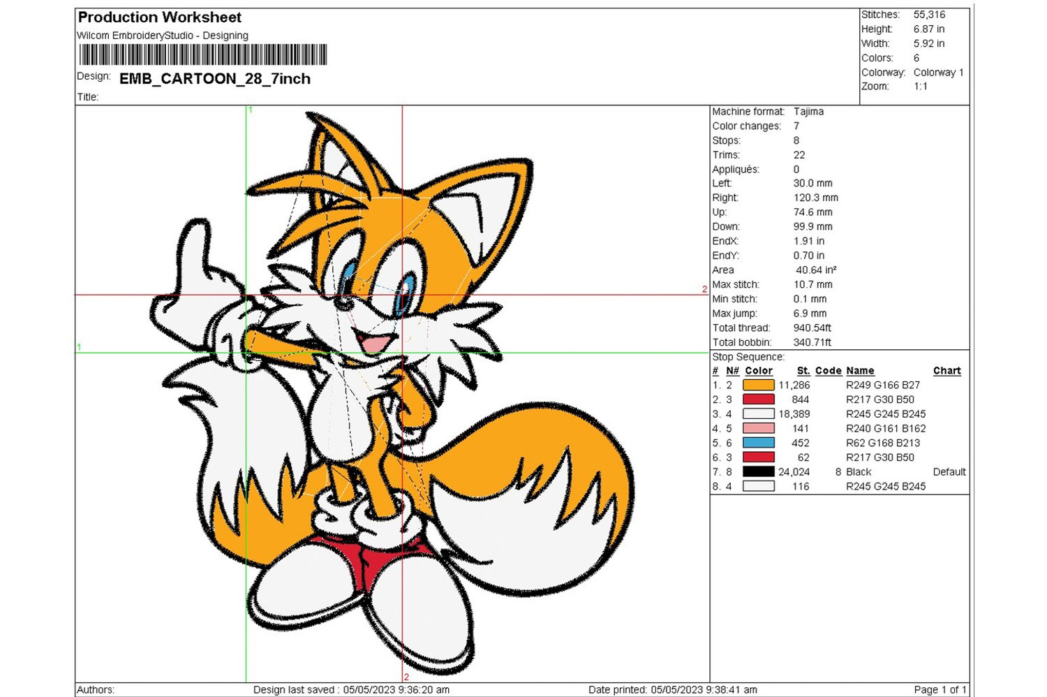The image size is (1047, 697).
Task: Select the "Production Worksheet" heading
Action: coord(160,17)
